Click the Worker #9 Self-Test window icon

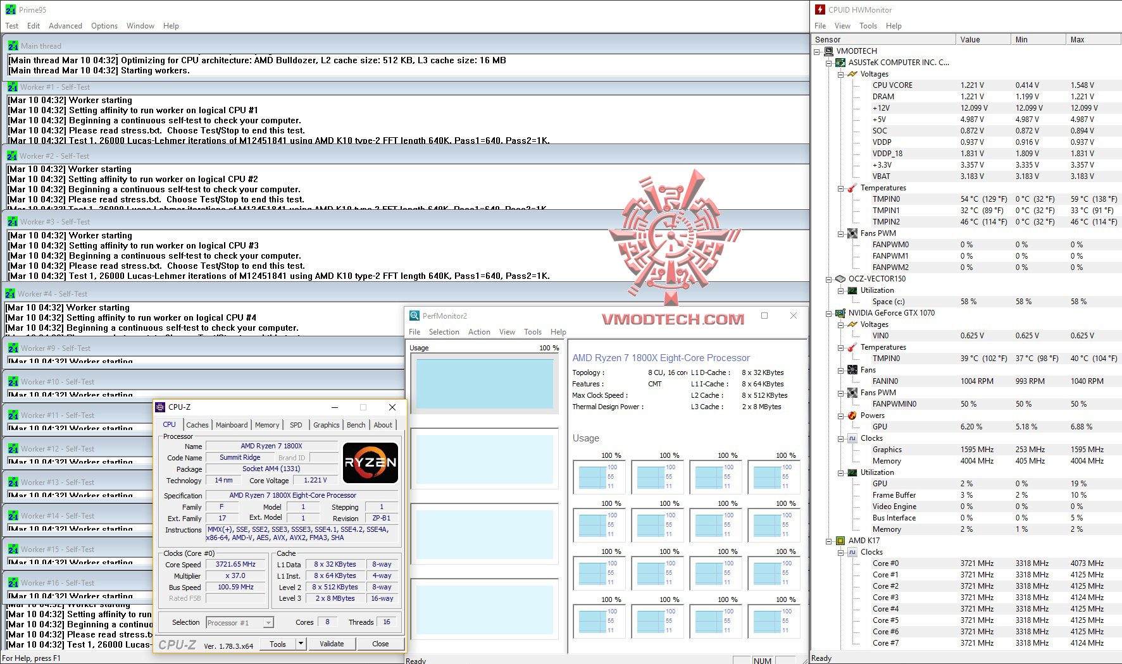[13, 348]
